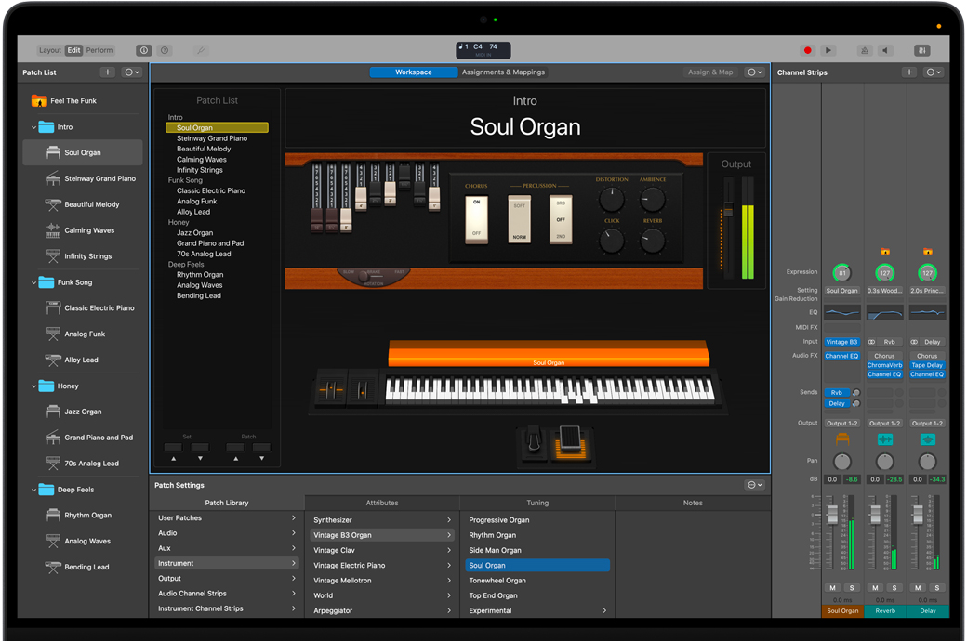The image size is (967, 641).
Task: Collapse the Deep Feels set folder
Action: [34, 490]
